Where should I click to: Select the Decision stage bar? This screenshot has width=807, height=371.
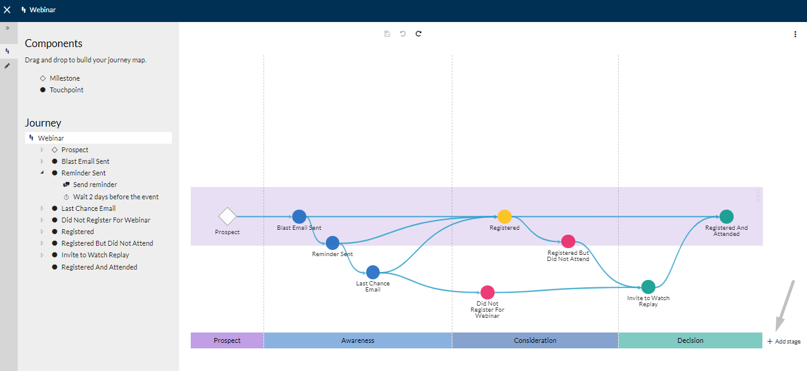click(x=690, y=340)
